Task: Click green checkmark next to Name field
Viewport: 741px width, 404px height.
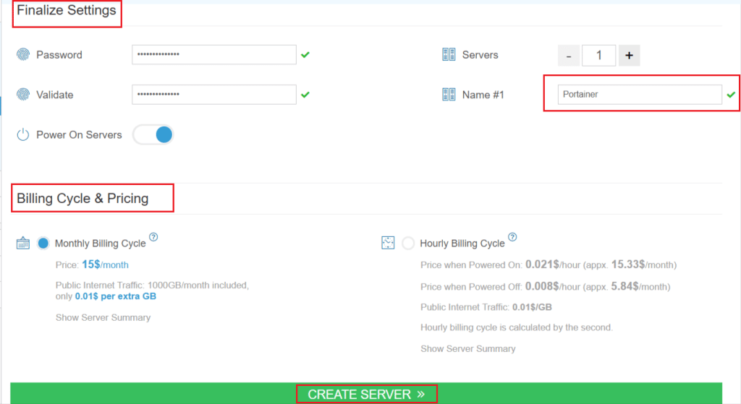Action: click(731, 95)
